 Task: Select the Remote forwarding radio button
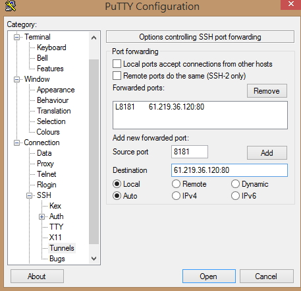[176, 184]
